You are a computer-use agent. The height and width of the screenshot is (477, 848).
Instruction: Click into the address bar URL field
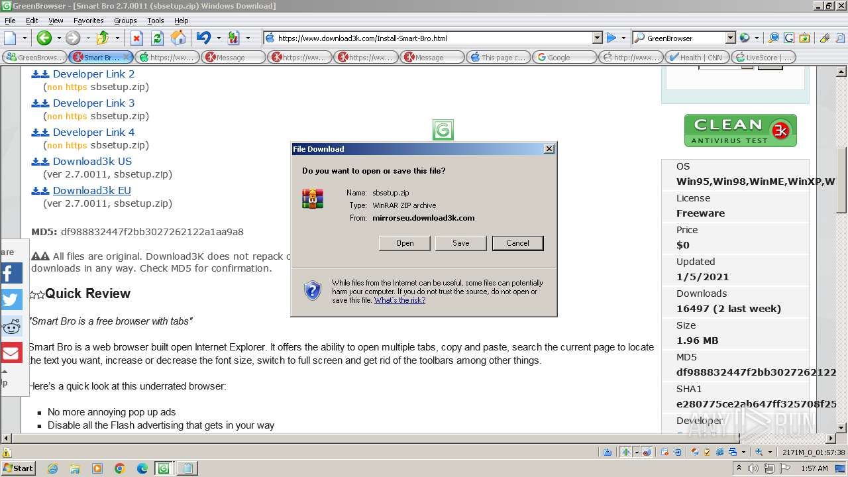pyautogui.click(x=434, y=38)
